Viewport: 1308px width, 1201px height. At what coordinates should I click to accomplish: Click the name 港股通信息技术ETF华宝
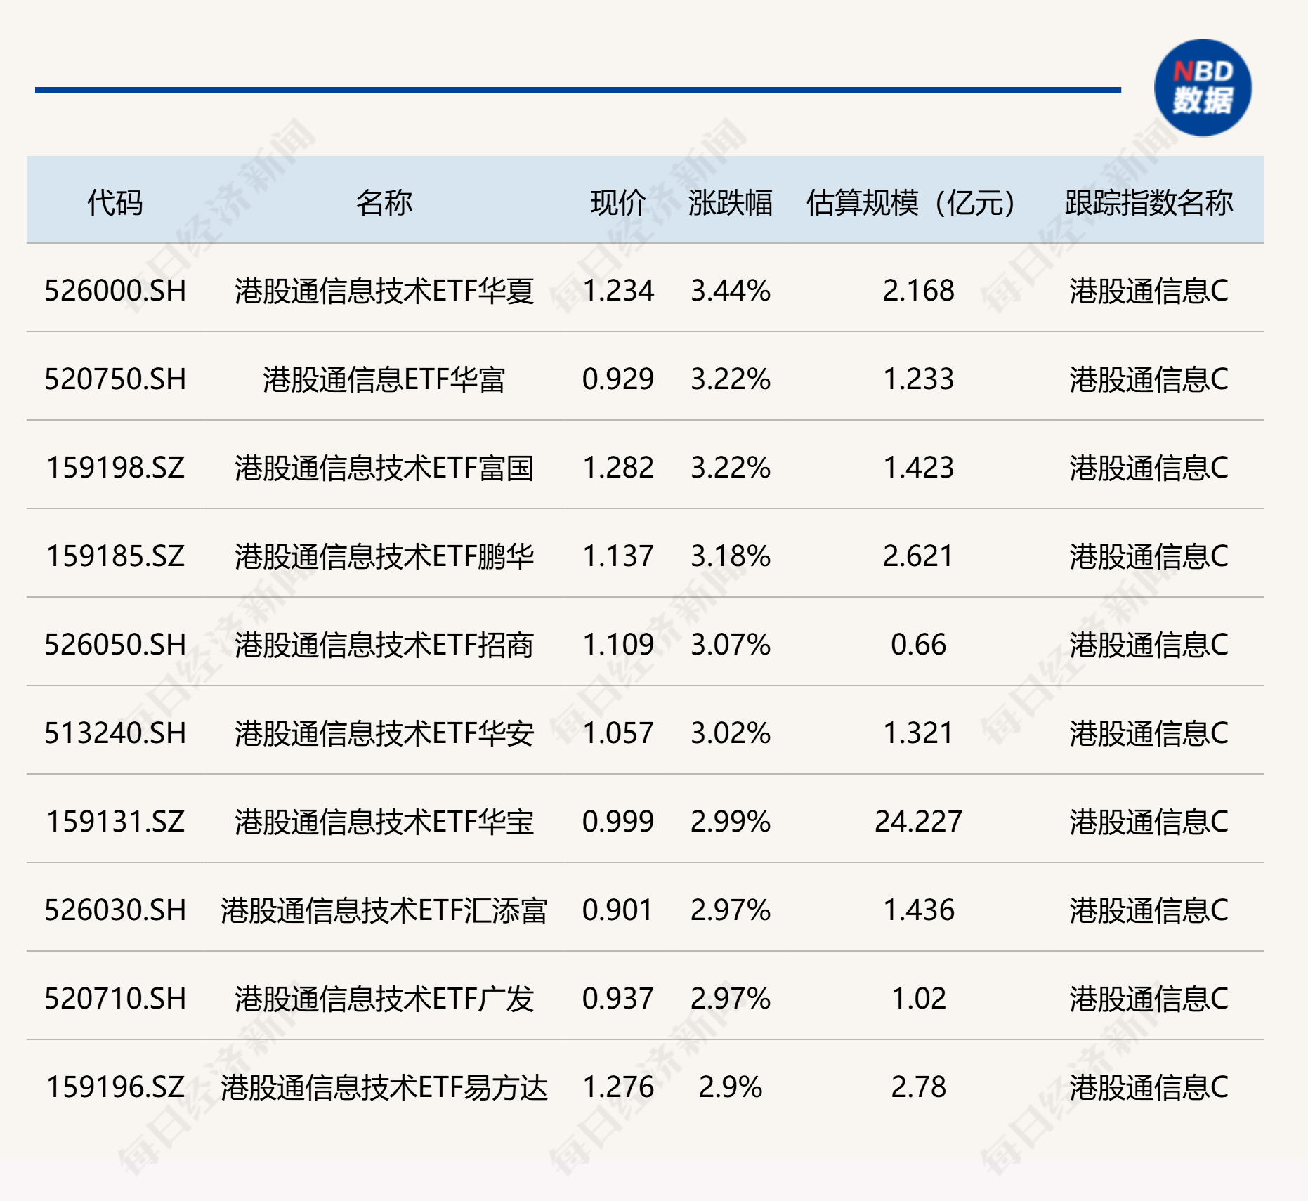point(384,822)
